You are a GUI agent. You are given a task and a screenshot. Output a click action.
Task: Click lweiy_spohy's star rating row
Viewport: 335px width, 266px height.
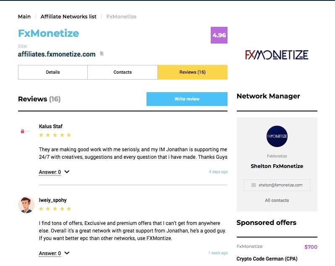point(55,209)
